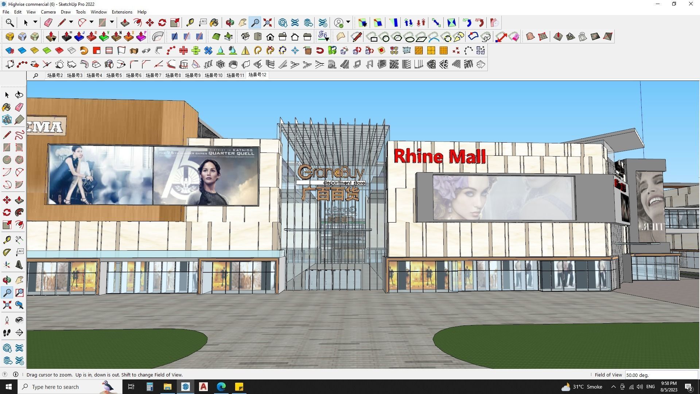Select the Circle tool
The height and width of the screenshot is (394, 700).
click(x=7, y=160)
